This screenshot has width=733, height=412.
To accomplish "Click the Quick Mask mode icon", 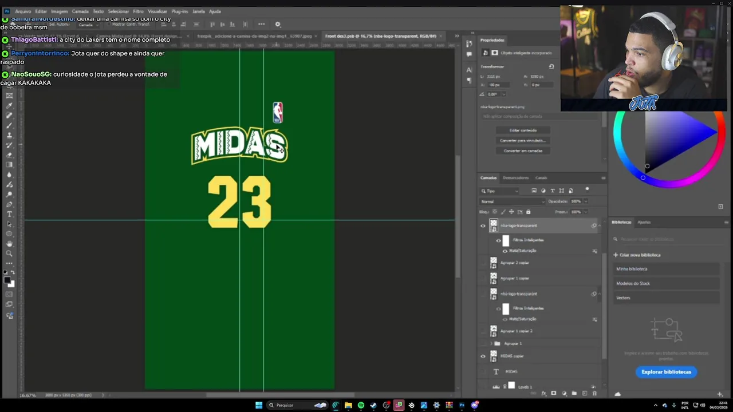I will tap(9, 294).
